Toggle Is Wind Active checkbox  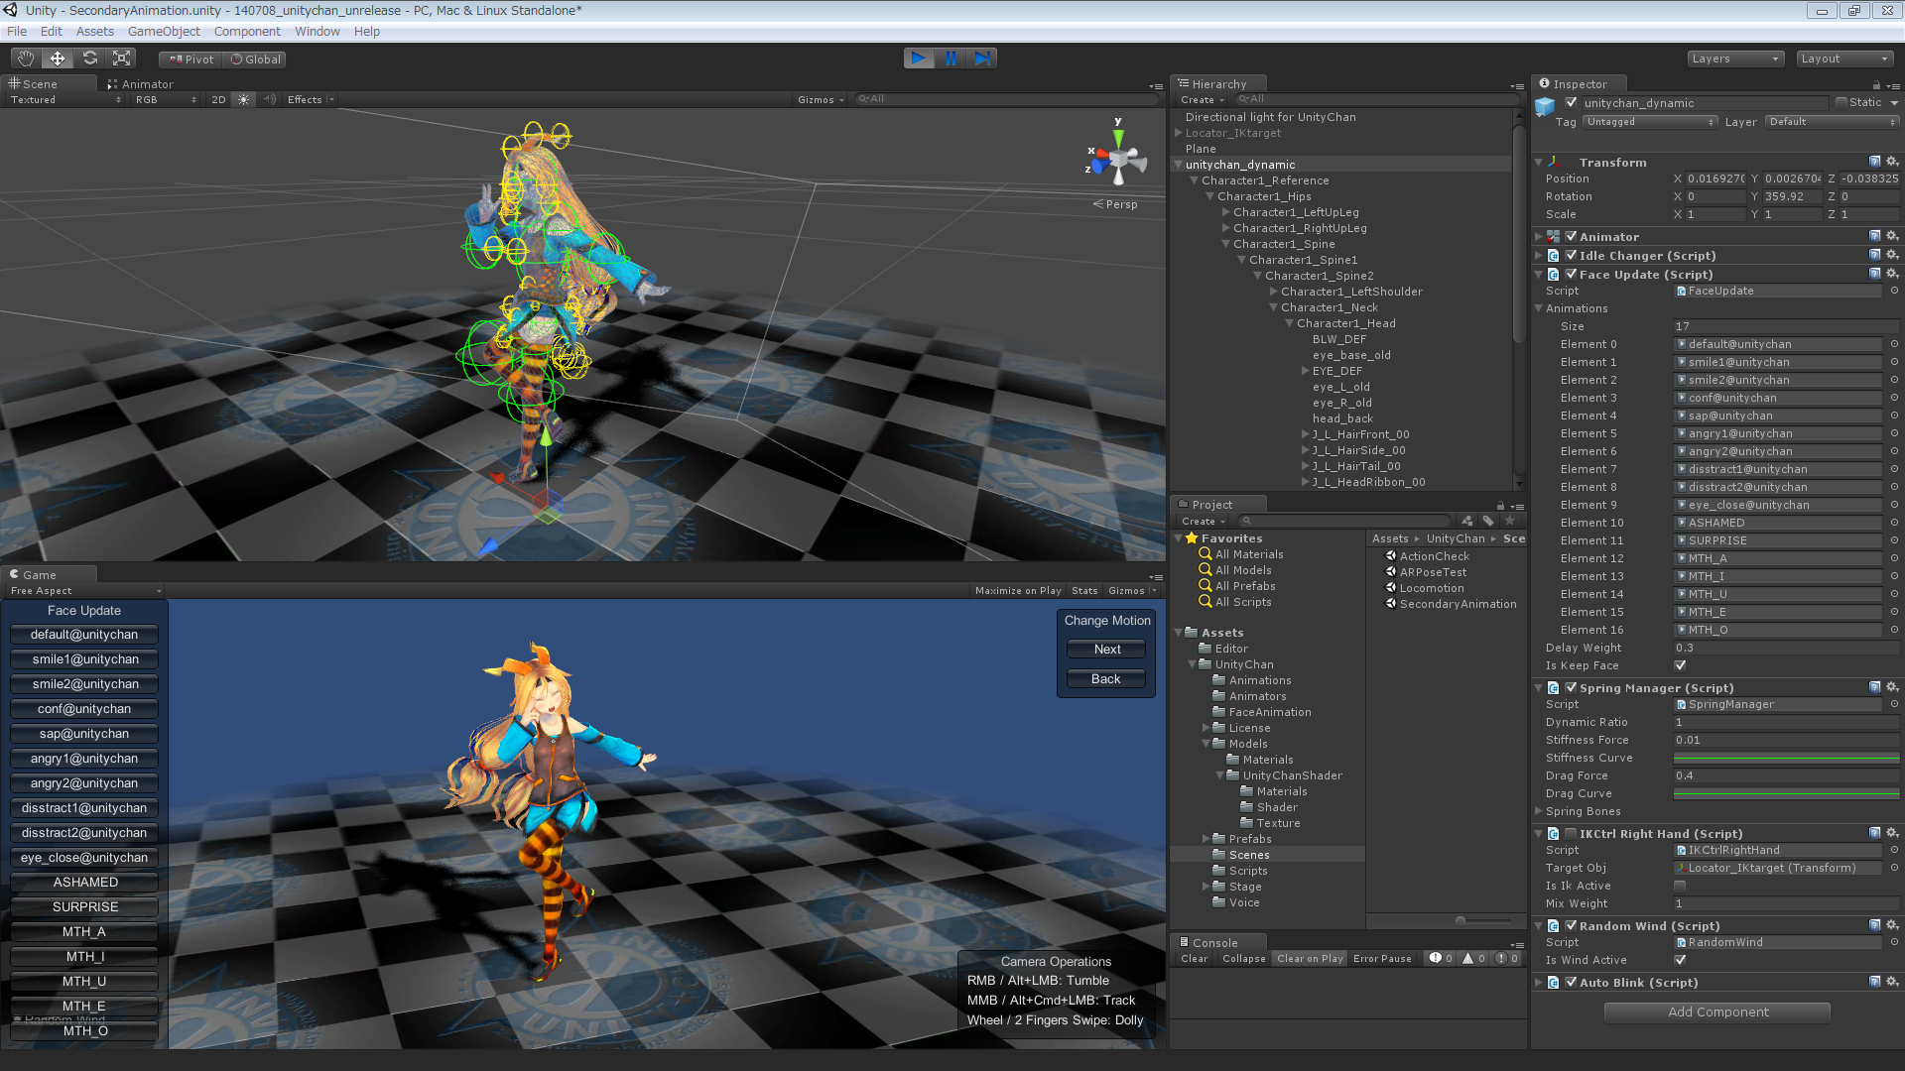click(x=1680, y=960)
